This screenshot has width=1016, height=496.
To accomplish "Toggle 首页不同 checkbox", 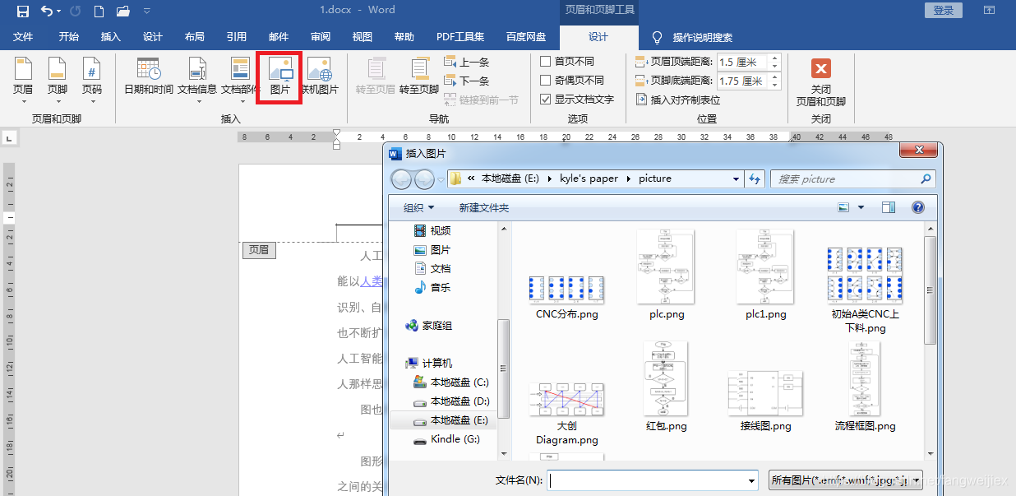I will click(x=545, y=61).
